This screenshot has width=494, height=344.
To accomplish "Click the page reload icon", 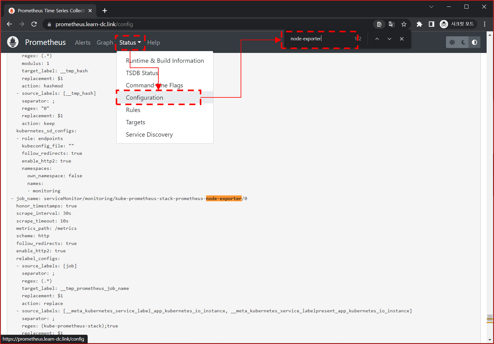I will pos(34,24).
